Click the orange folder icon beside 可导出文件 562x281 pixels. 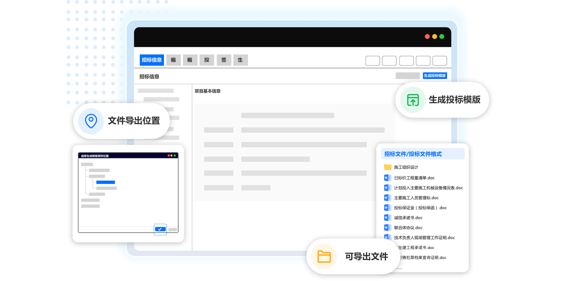click(x=324, y=256)
